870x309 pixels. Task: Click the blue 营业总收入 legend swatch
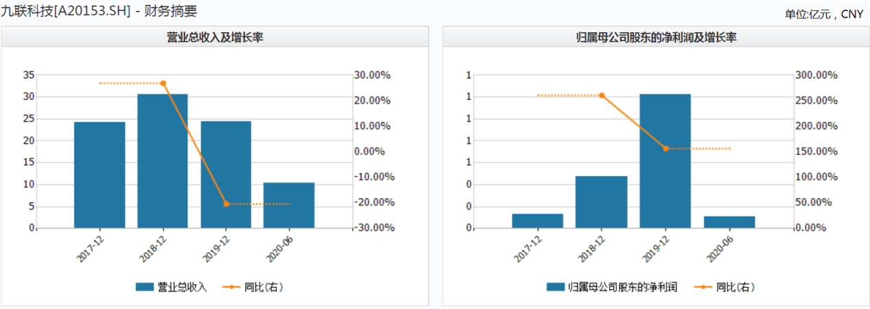point(145,287)
